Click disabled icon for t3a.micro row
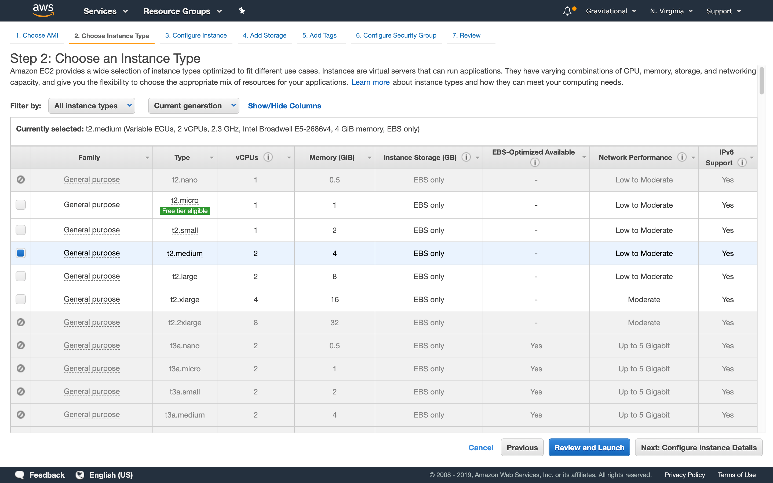The width and height of the screenshot is (773, 483). (x=21, y=368)
